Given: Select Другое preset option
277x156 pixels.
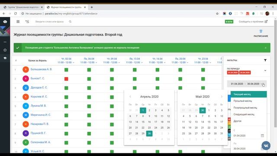Looking at the screenshot, I should (x=248, y=121).
